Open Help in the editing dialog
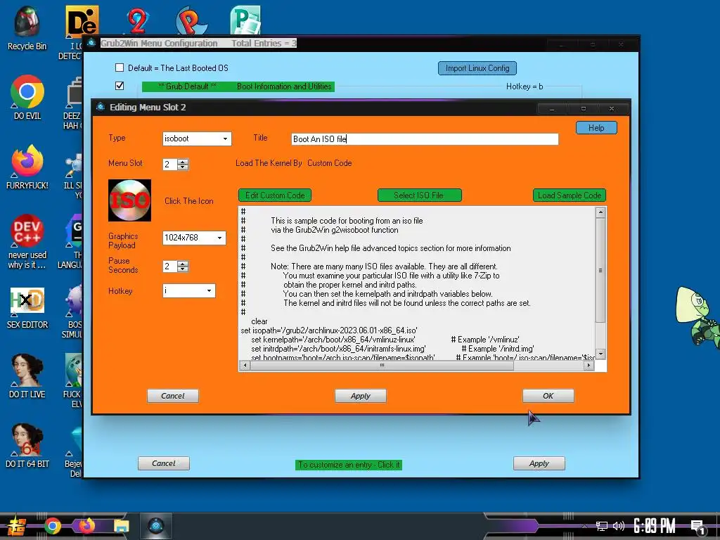Screen dimensions: 720x540 click(x=596, y=128)
